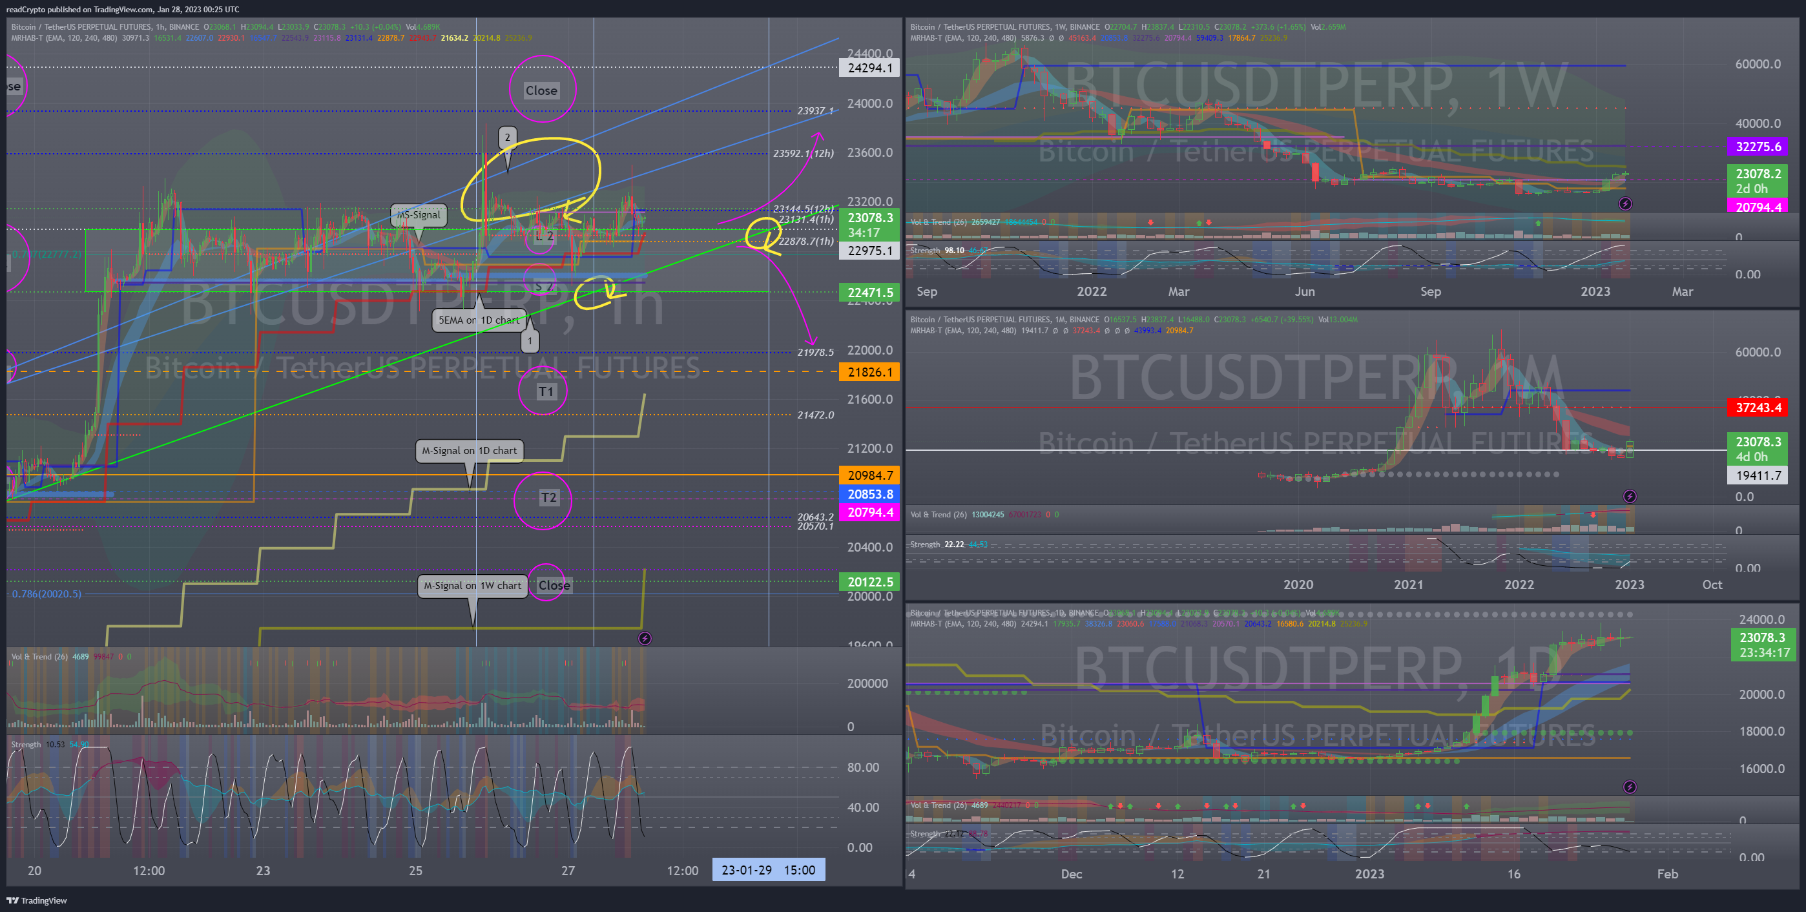
Task: Click the 19411.7 label on 1M chart
Action: tap(1758, 475)
